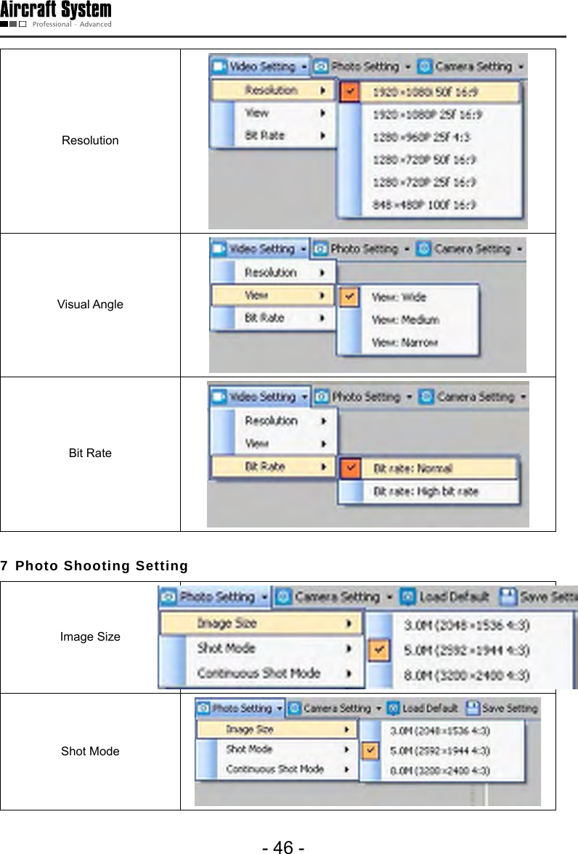This screenshot has height=854, width=578.
Task: Click Load Default icon in Image Size row
Action: (x=408, y=597)
